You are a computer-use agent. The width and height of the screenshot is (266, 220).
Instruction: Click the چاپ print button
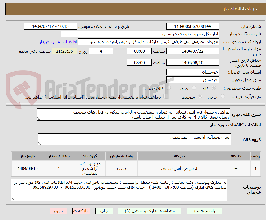click(104, 211)
